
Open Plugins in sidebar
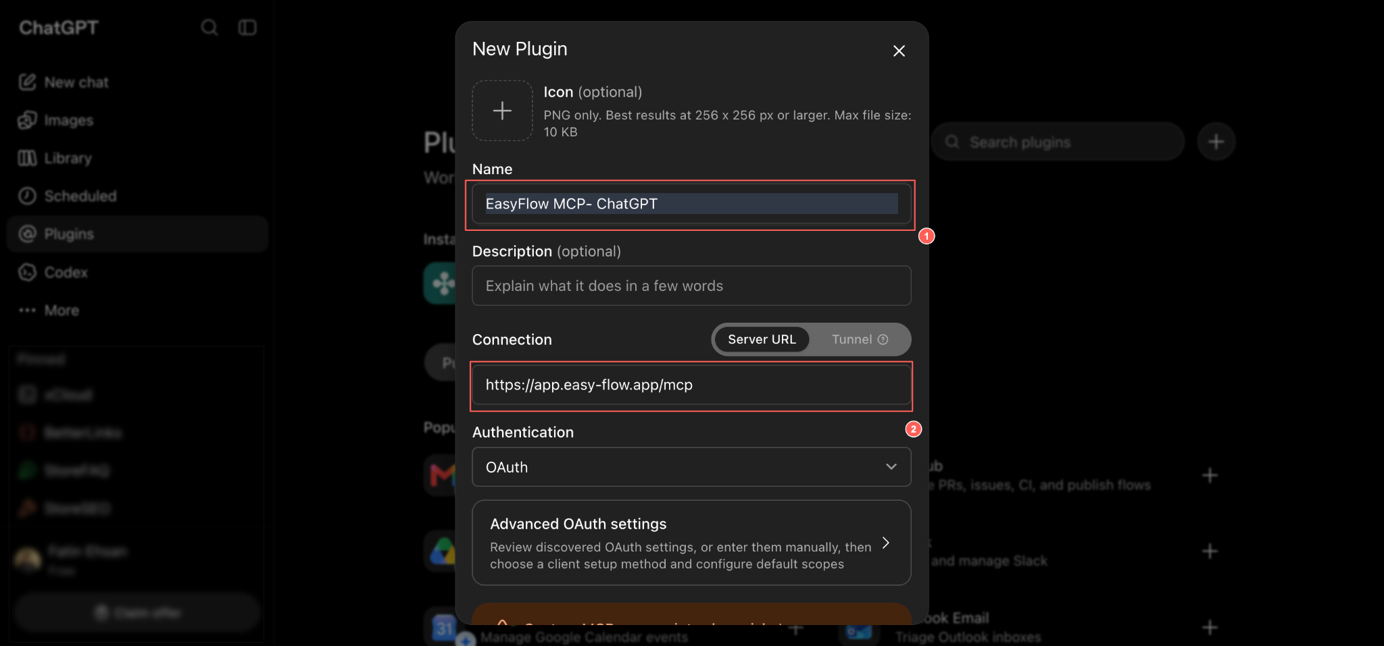tap(137, 234)
